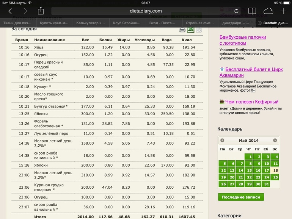Export the diary table to Excel
Image resolution: width=292 pixels, height=219 pixels.
click(190, 30)
